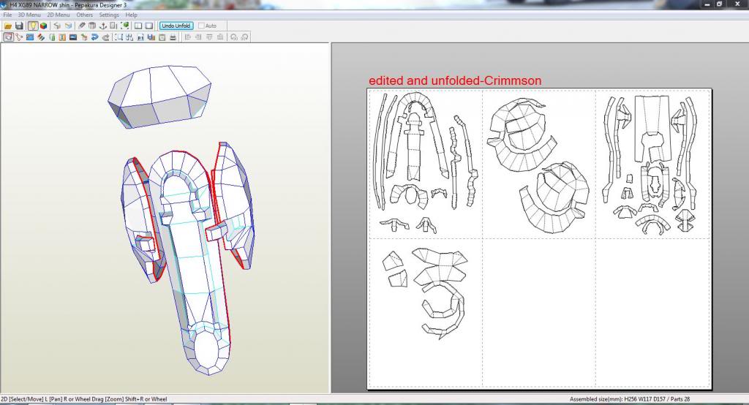Select the hook-shaped curved part on fourth page
749x405 pixels.
point(443,309)
